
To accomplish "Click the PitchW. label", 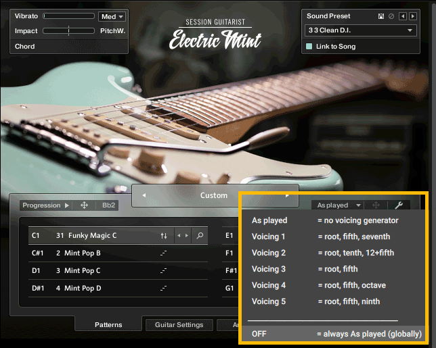I will (x=112, y=31).
